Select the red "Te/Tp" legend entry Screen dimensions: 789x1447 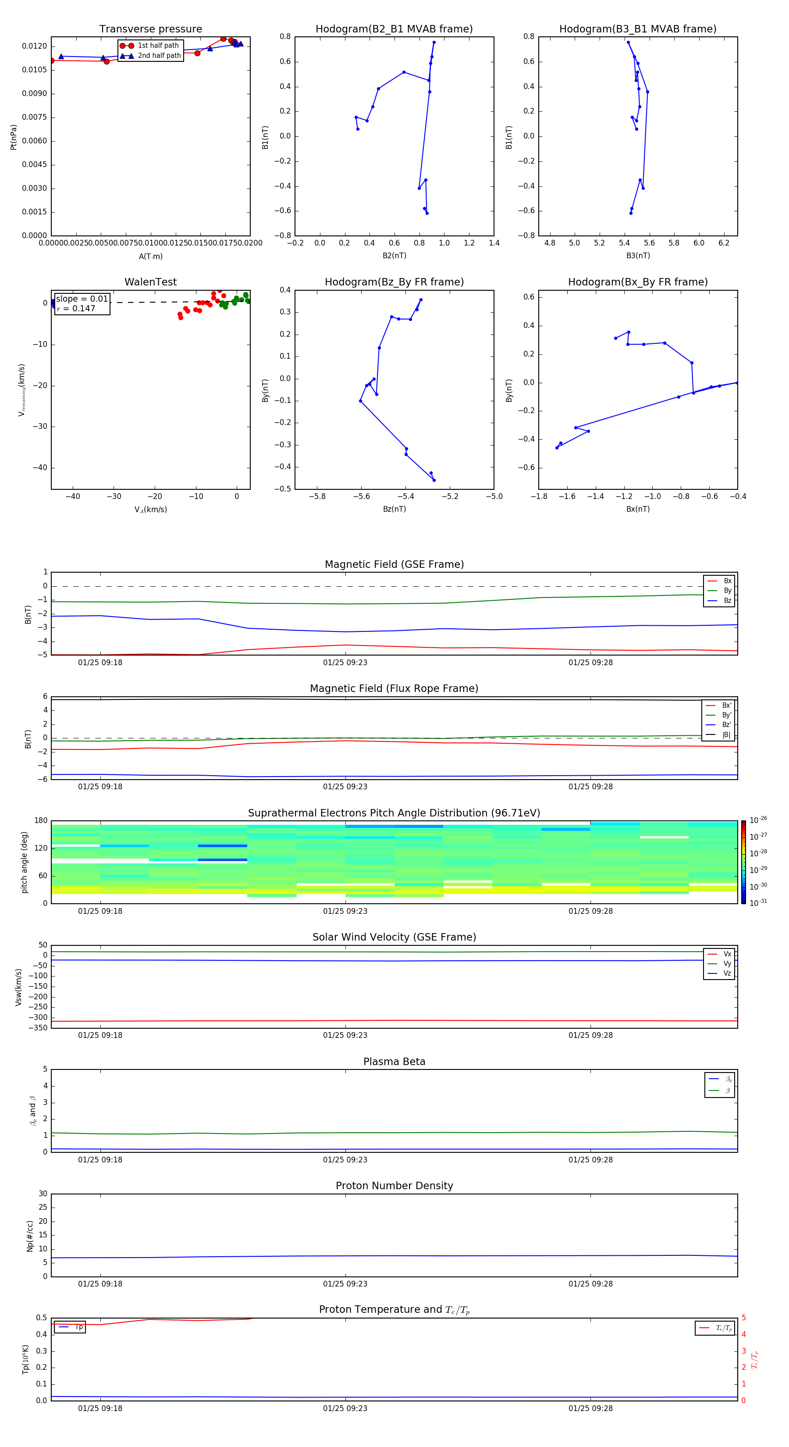pyautogui.click(x=715, y=1328)
